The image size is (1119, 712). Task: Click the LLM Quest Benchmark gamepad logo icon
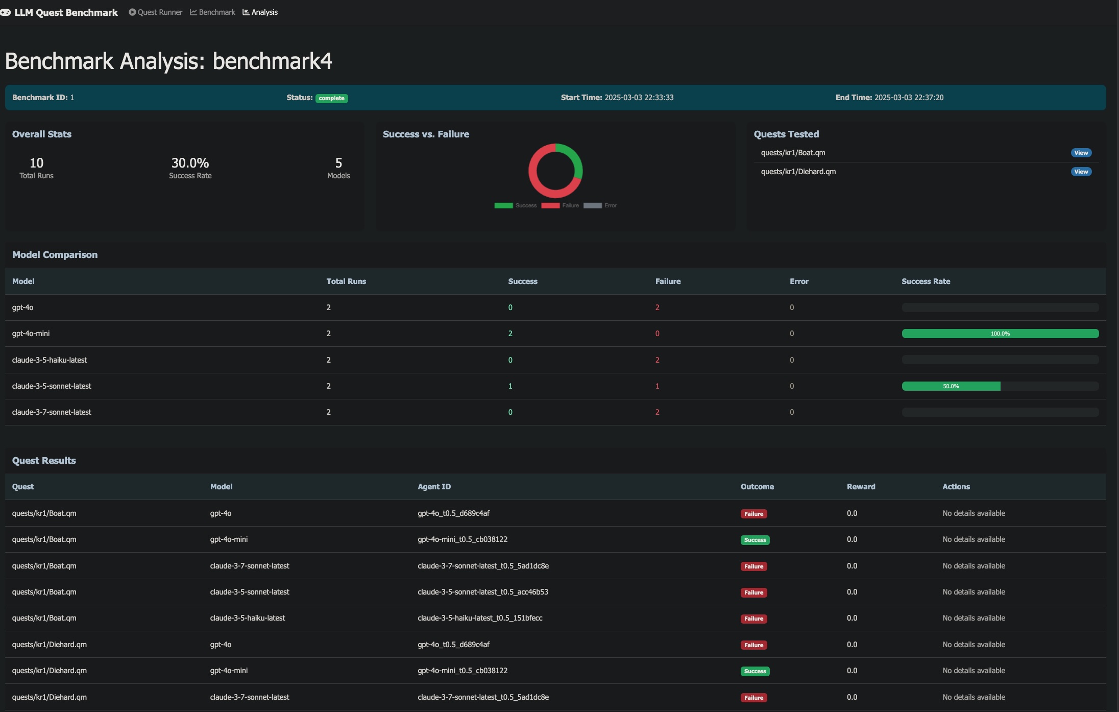[5, 12]
